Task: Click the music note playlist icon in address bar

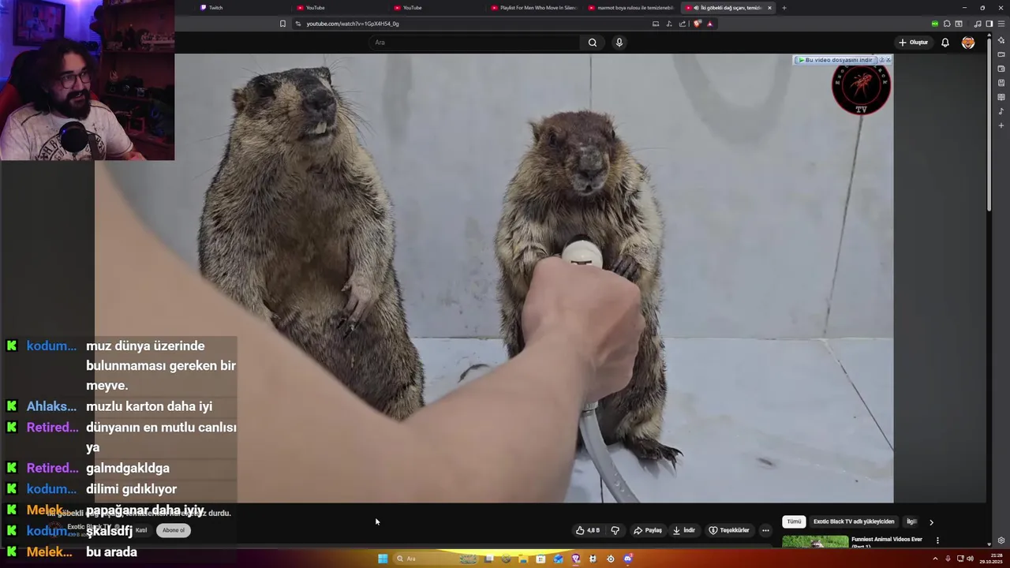Action: (x=669, y=24)
